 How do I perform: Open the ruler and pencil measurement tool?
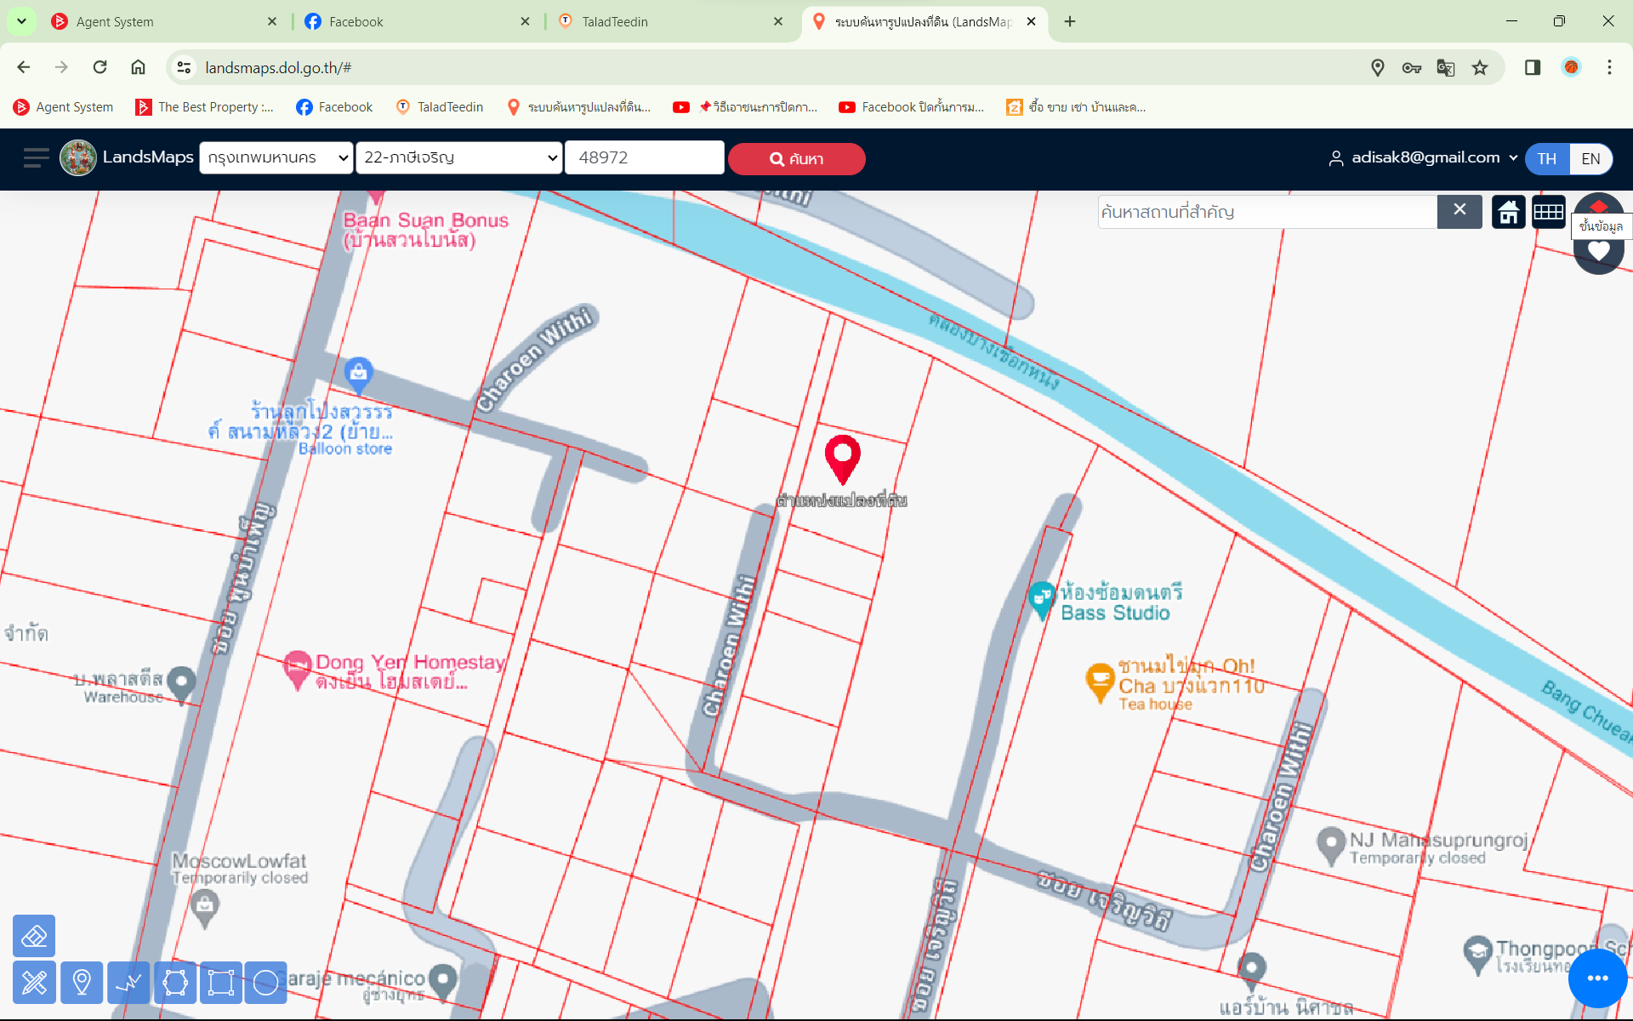[x=34, y=983]
